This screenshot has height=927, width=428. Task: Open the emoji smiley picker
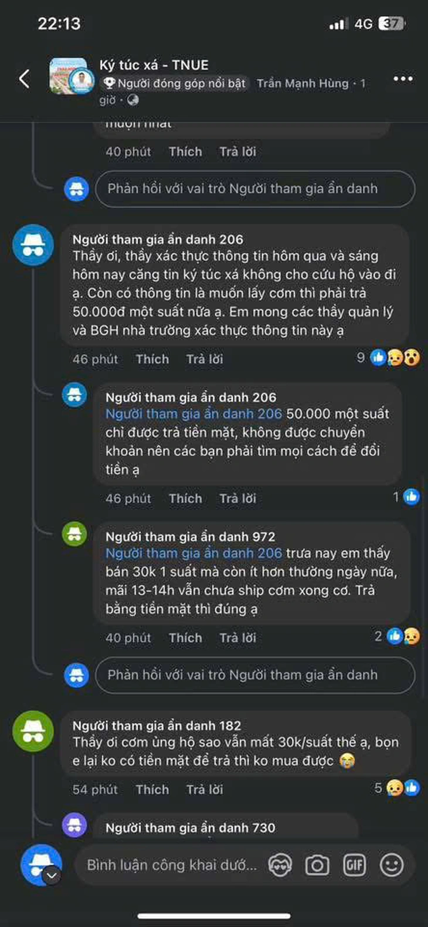[392, 865]
